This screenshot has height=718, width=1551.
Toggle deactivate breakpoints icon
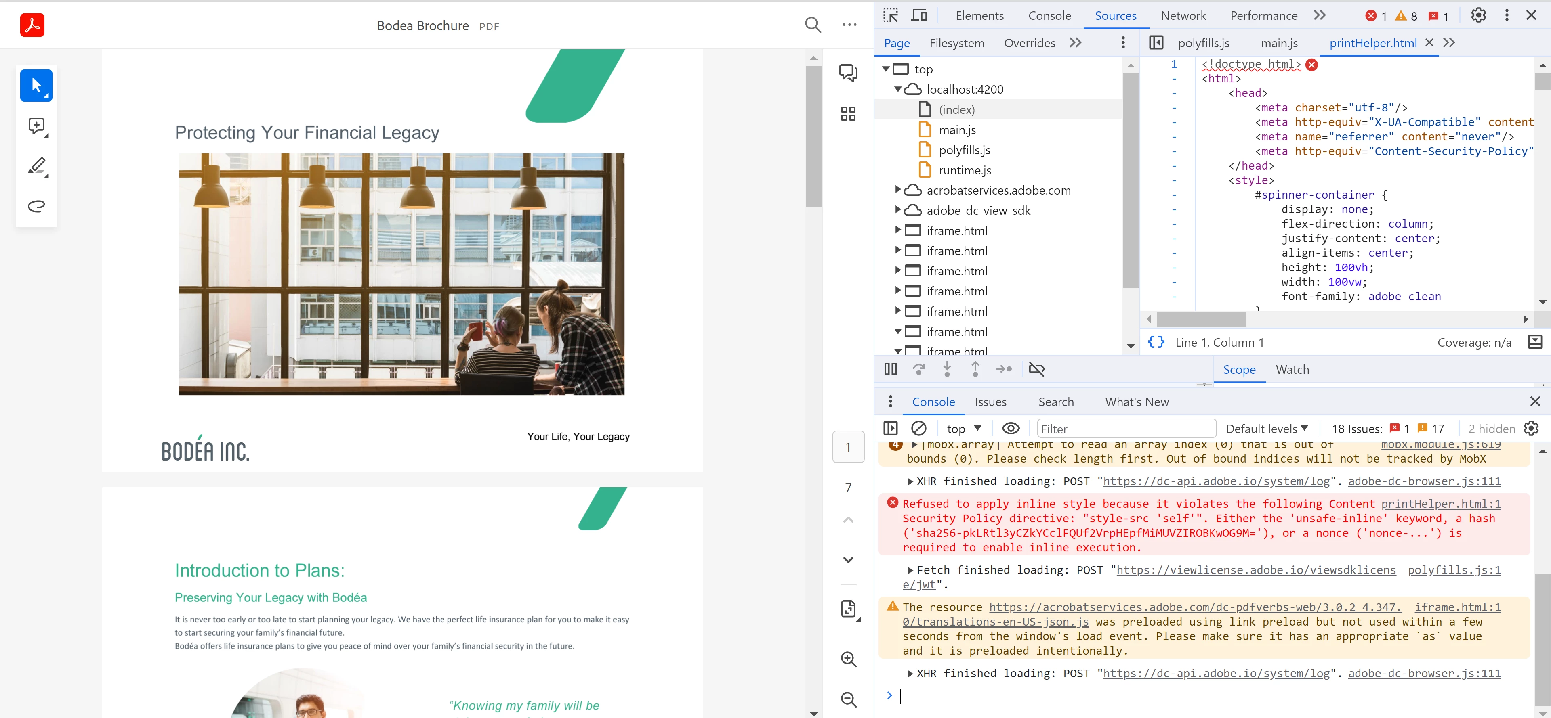coord(1037,369)
